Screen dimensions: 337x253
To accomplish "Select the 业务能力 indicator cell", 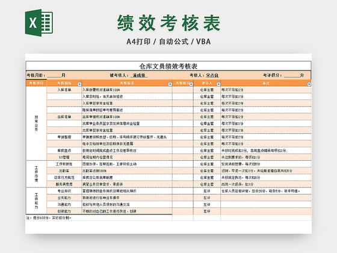I will click(x=64, y=198).
